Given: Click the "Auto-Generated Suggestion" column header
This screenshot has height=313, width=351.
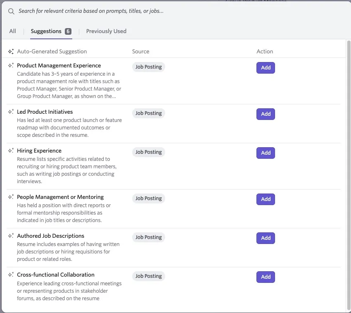Looking at the screenshot, I should [x=52, y=51].
